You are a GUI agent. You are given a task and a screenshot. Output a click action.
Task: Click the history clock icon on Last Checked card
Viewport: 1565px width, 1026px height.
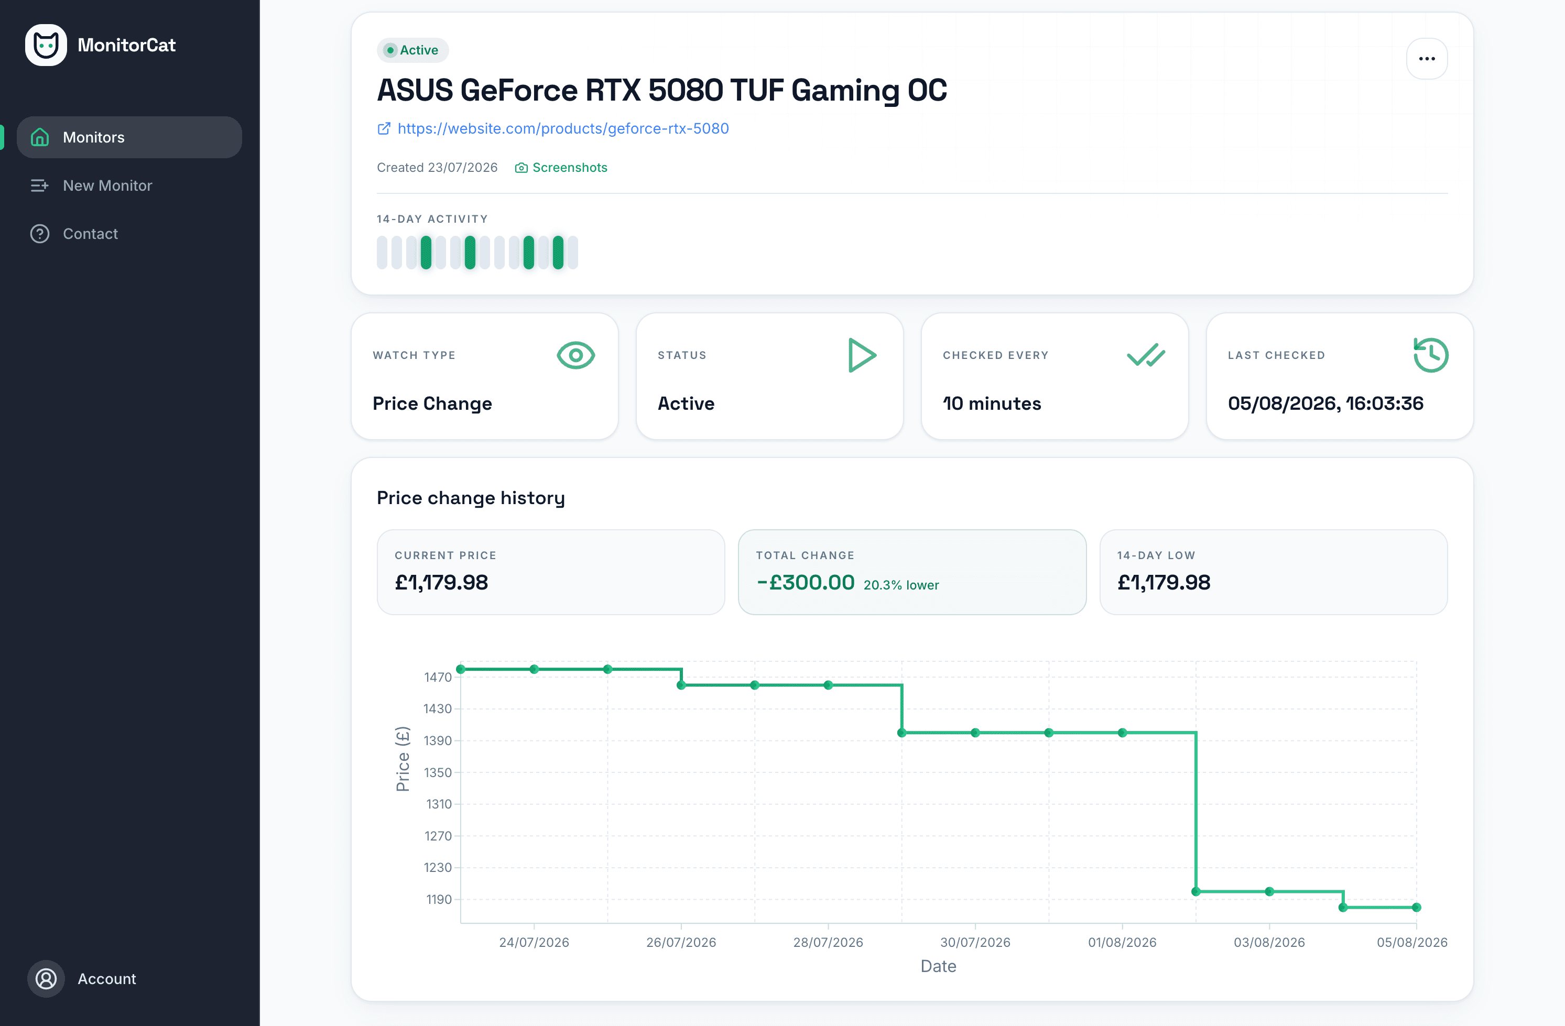[x=1431, y=356]
